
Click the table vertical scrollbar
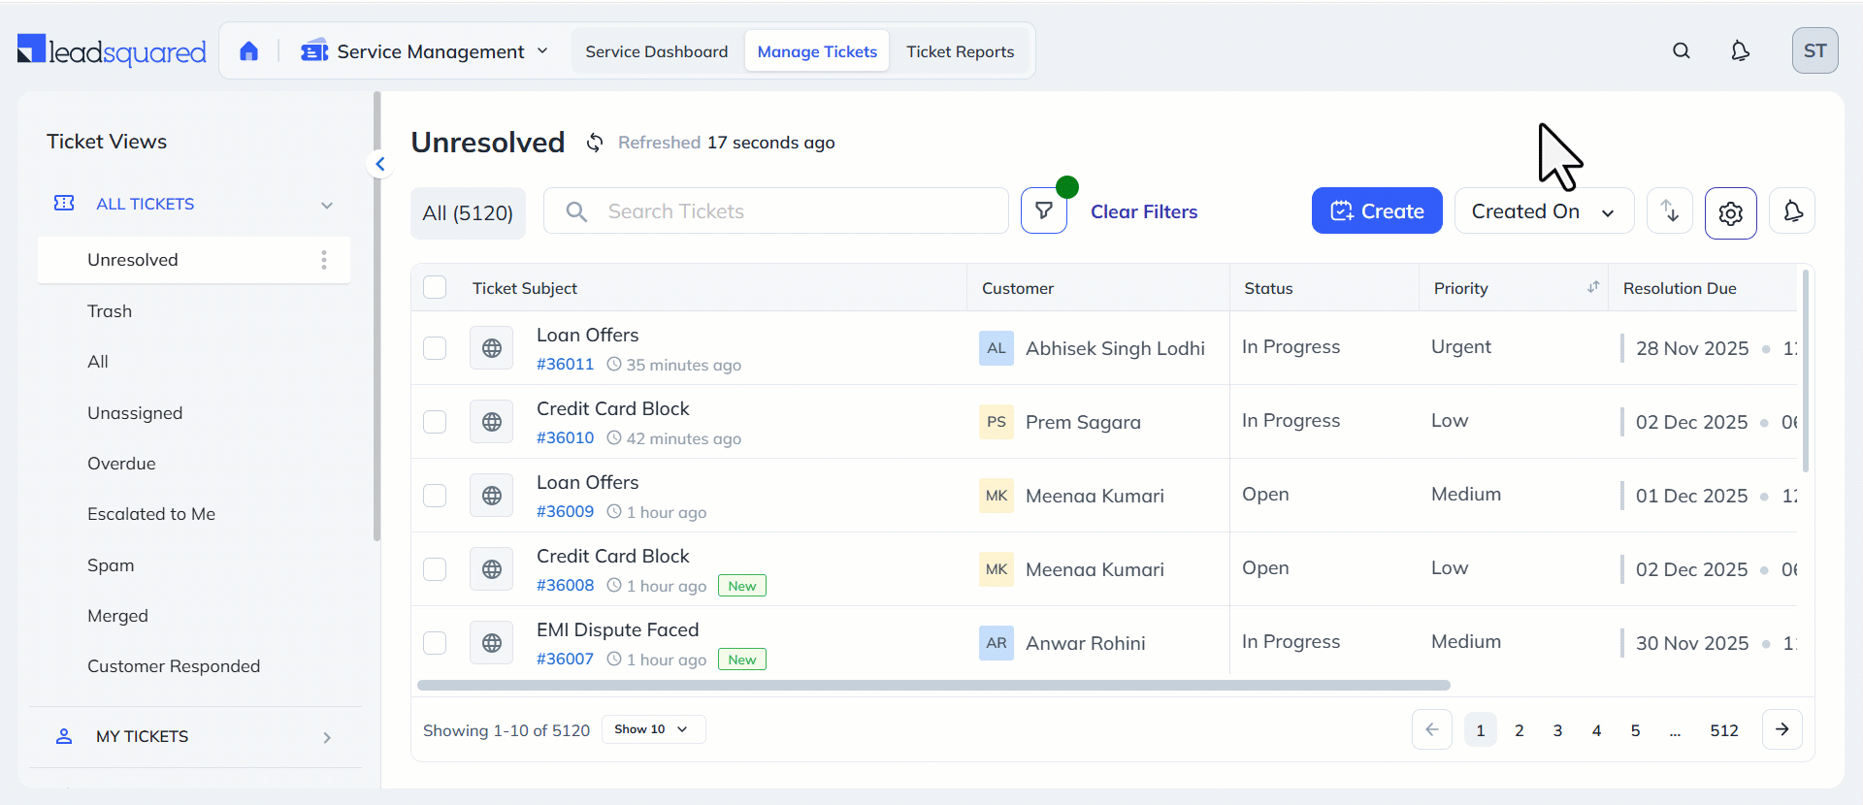coord(1806,370)
